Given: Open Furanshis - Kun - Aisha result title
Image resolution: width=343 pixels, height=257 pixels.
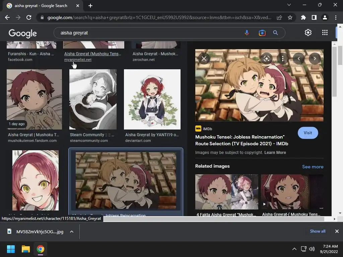Looking at the screenshot, I should pos(31,54).
